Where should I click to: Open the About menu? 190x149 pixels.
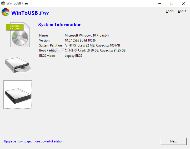pos(182,11)
